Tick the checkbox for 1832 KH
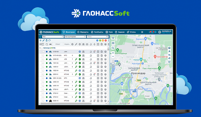201x117 pixels. [x=43, y=71]
